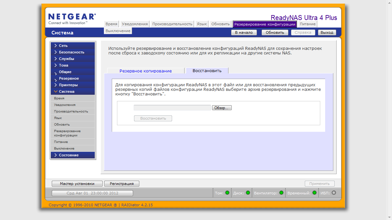Click the ReadyNAS Ultra 4 Plus title

(x=304, y=18)
